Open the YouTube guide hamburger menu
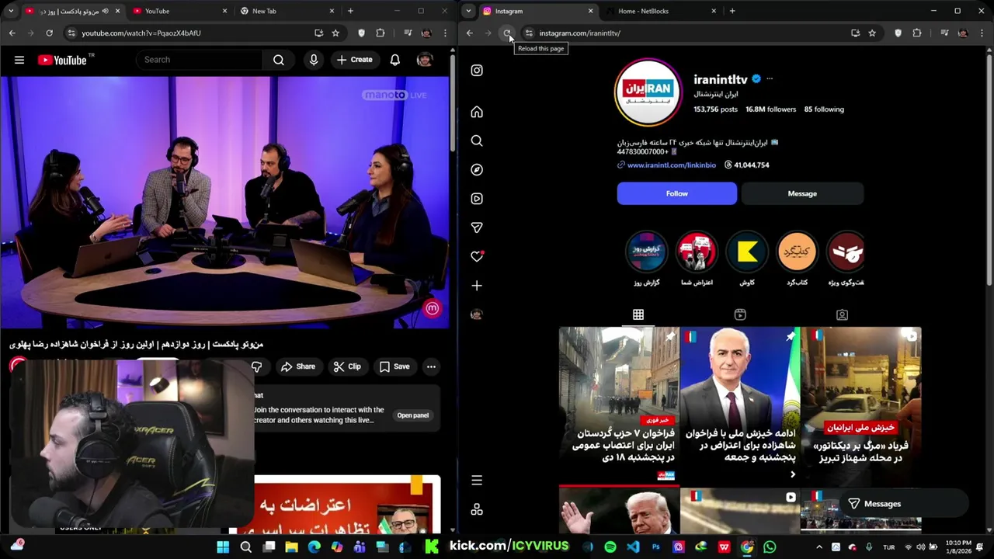The height and width of the screenshot is (559, 994). (x=19, y=60)
